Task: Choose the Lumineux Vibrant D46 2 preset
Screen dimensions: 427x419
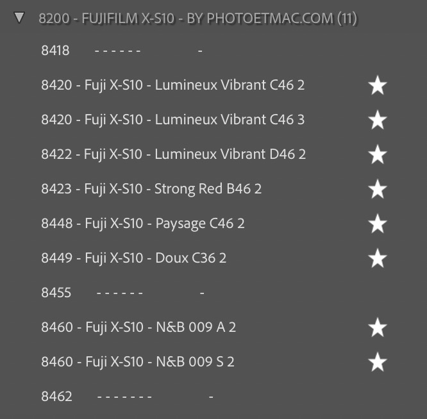Action: pos(173,154)
